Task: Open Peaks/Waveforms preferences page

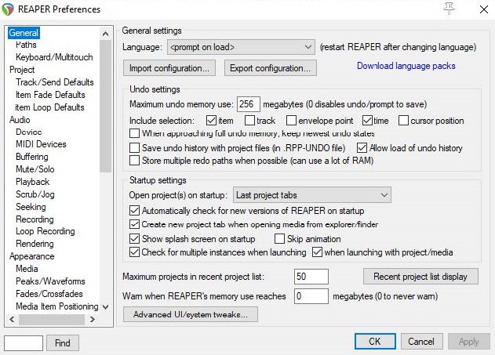Action: pyautogui.click(x=50, y=281)
